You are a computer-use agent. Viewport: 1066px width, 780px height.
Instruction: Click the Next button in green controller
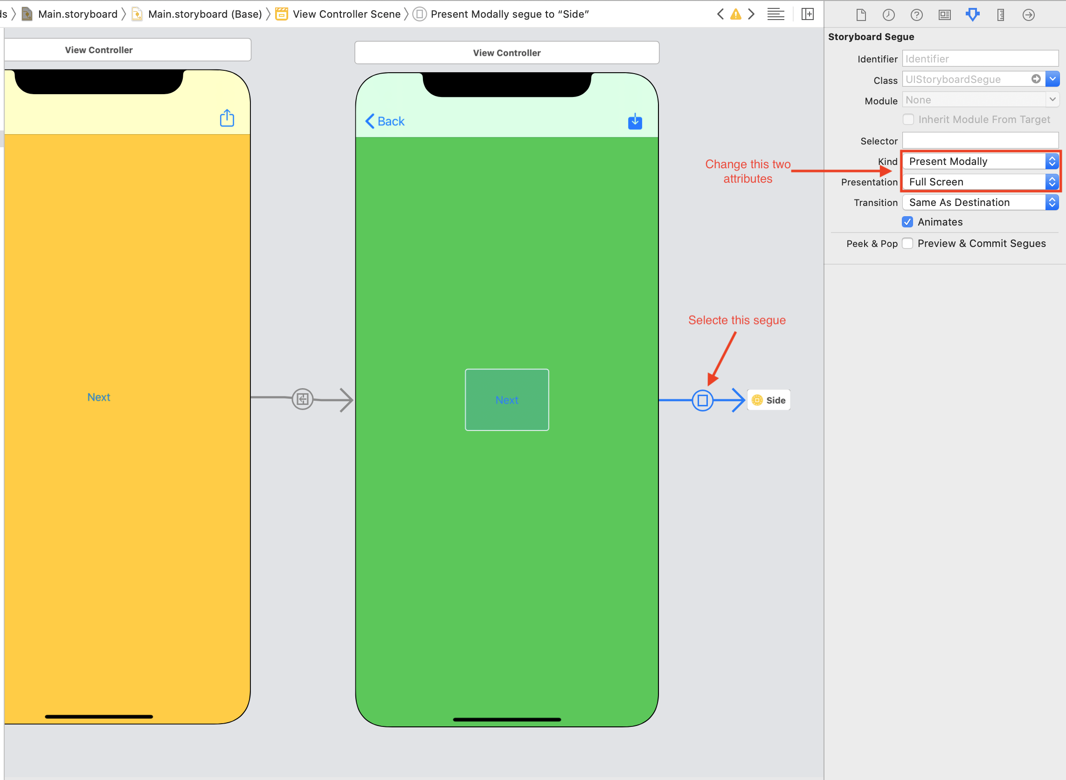[x=506, y=399]
